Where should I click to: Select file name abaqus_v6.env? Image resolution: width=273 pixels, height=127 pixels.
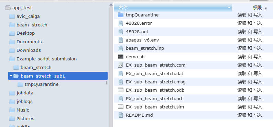[142, 40]
